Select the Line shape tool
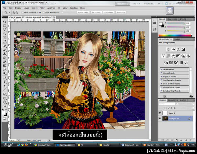The image size is (197, 154). pyautogui.click(x=5, y=90)
